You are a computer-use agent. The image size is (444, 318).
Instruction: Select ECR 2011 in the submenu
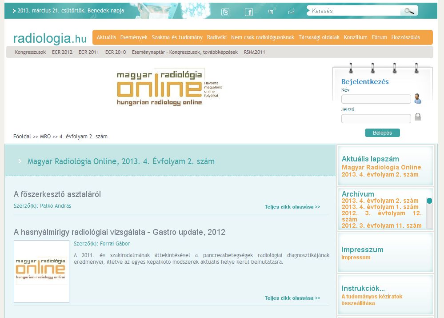pyautogui.click(x=88, y=52)
